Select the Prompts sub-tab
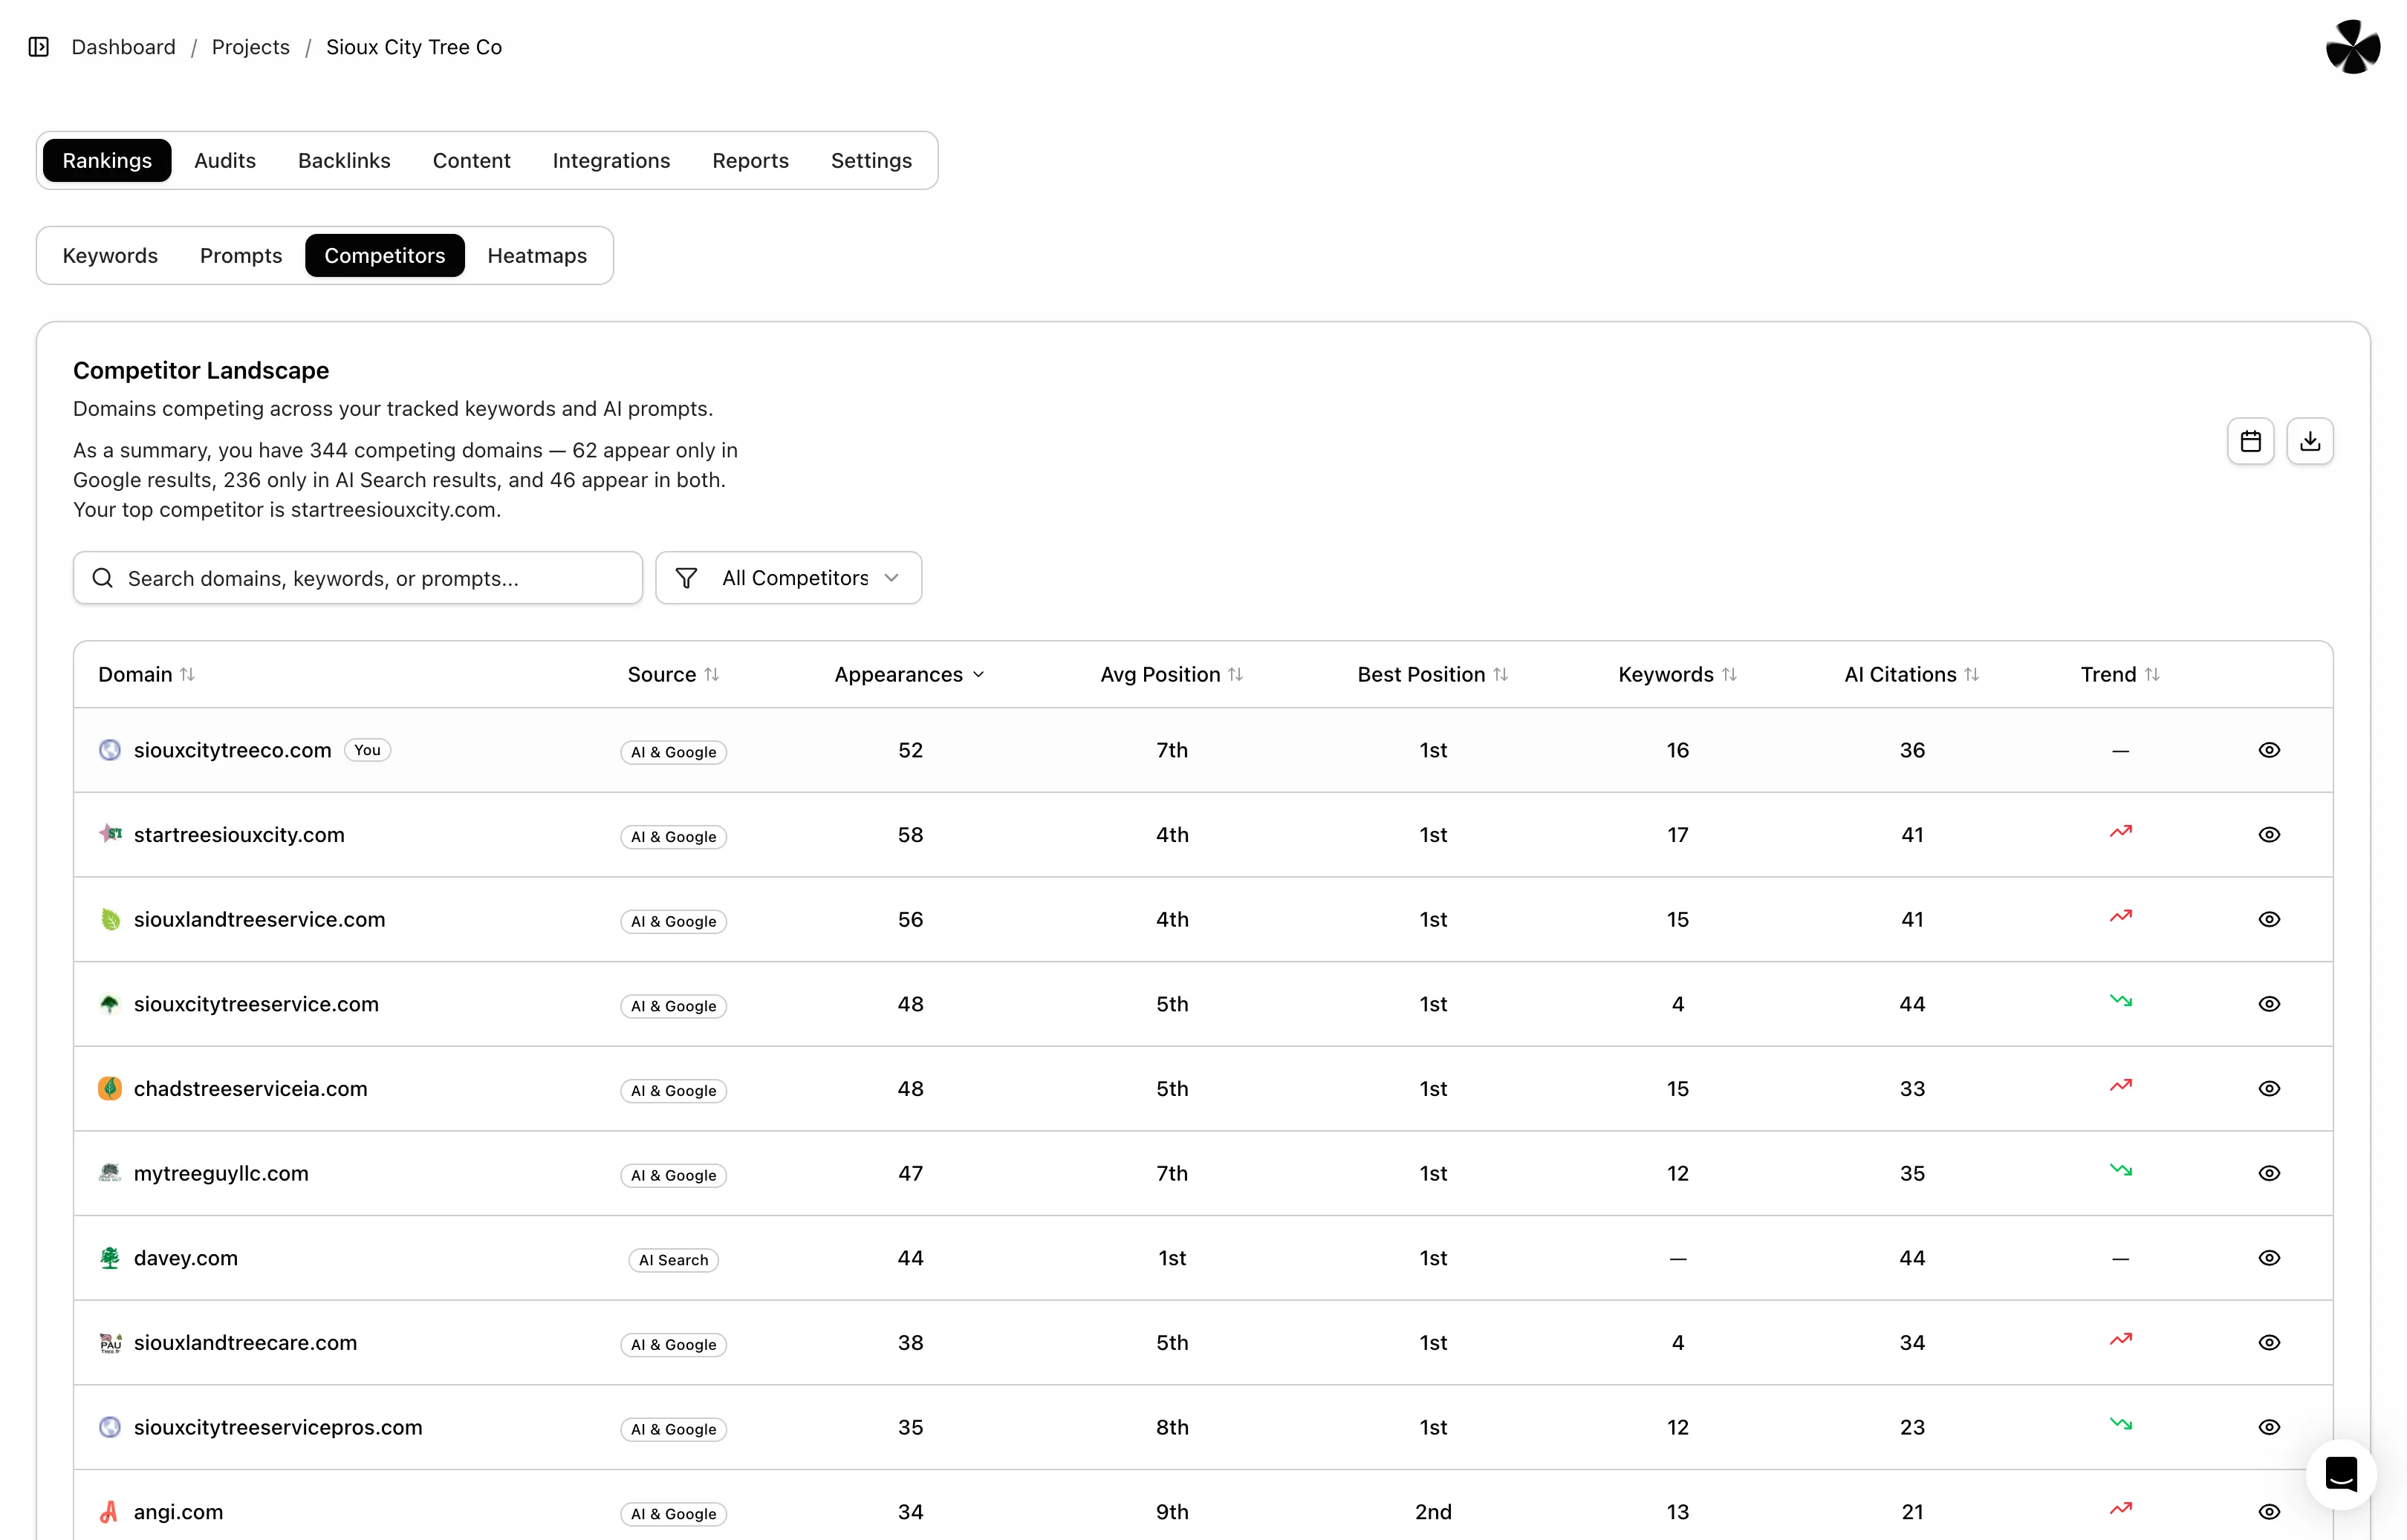2407x1540 pixels. 241,255
